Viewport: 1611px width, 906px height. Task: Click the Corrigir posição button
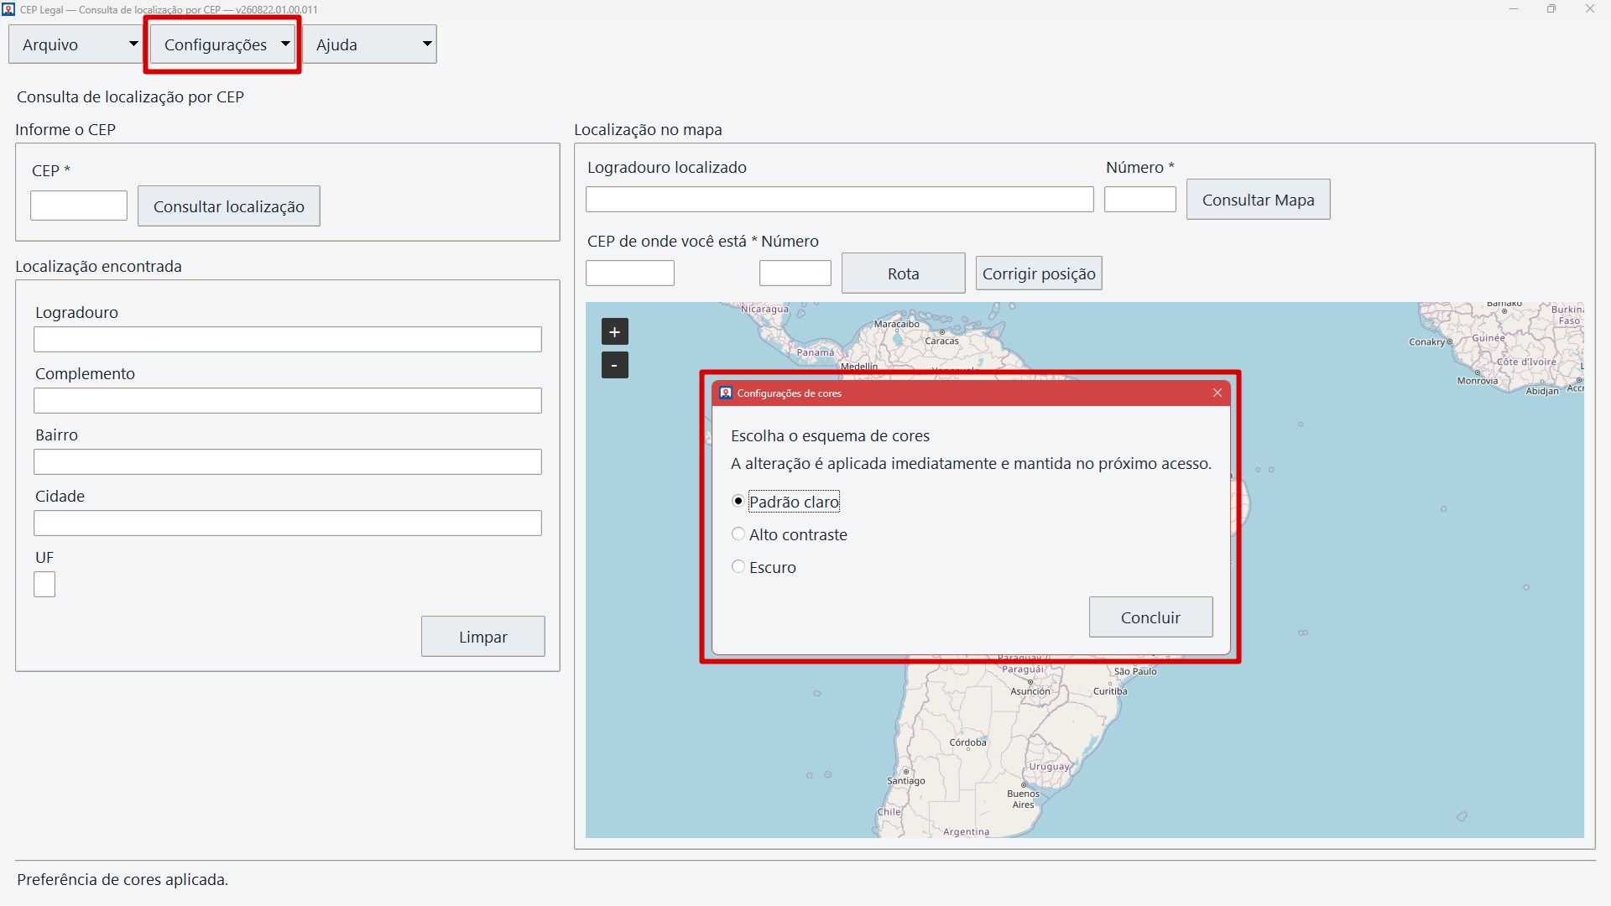click(x=1039, y=273)
